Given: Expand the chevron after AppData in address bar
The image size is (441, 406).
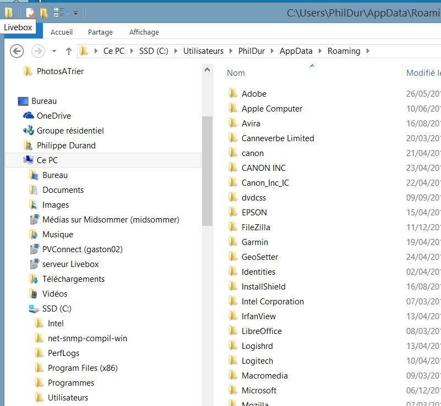Looking at the screenshot, I should click(x=320, y=51).
